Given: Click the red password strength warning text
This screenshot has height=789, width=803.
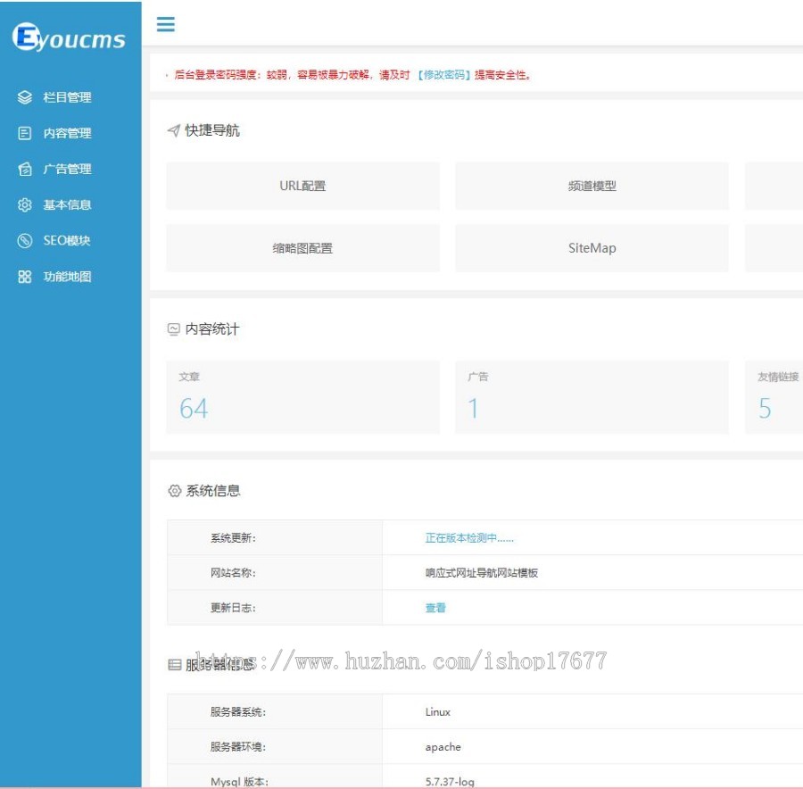Looking at the screenshot, I should click(x=352, y=75).
